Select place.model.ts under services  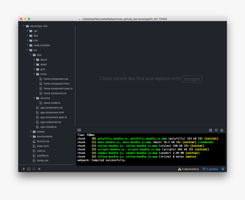coord(52,103)
